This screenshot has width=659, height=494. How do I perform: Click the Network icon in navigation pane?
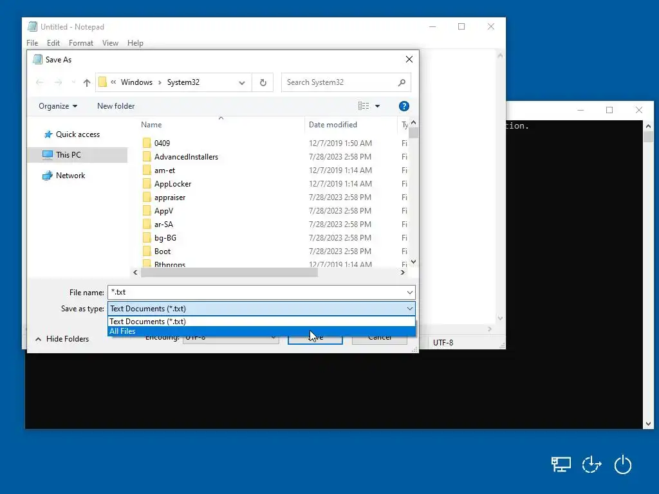48,176
